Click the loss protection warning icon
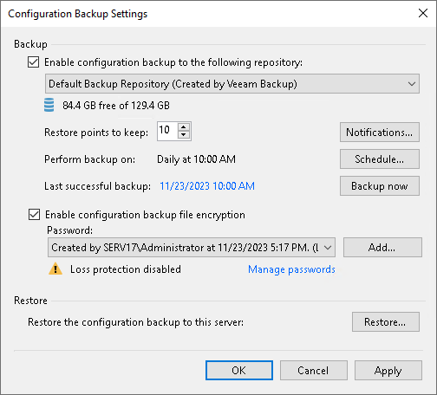This screenshot has width=437, height=395. (x=55, y=269)
